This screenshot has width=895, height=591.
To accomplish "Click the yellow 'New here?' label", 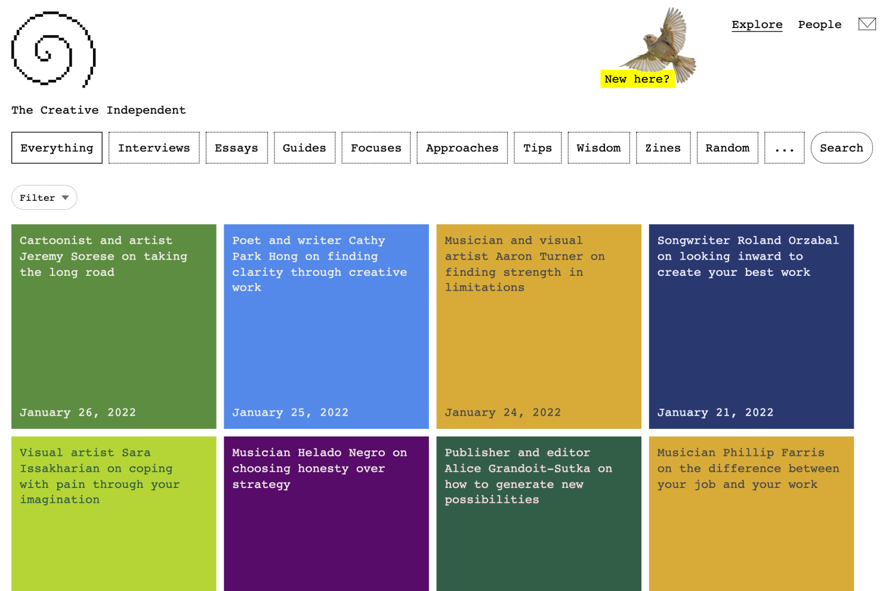I will [637, 79].
